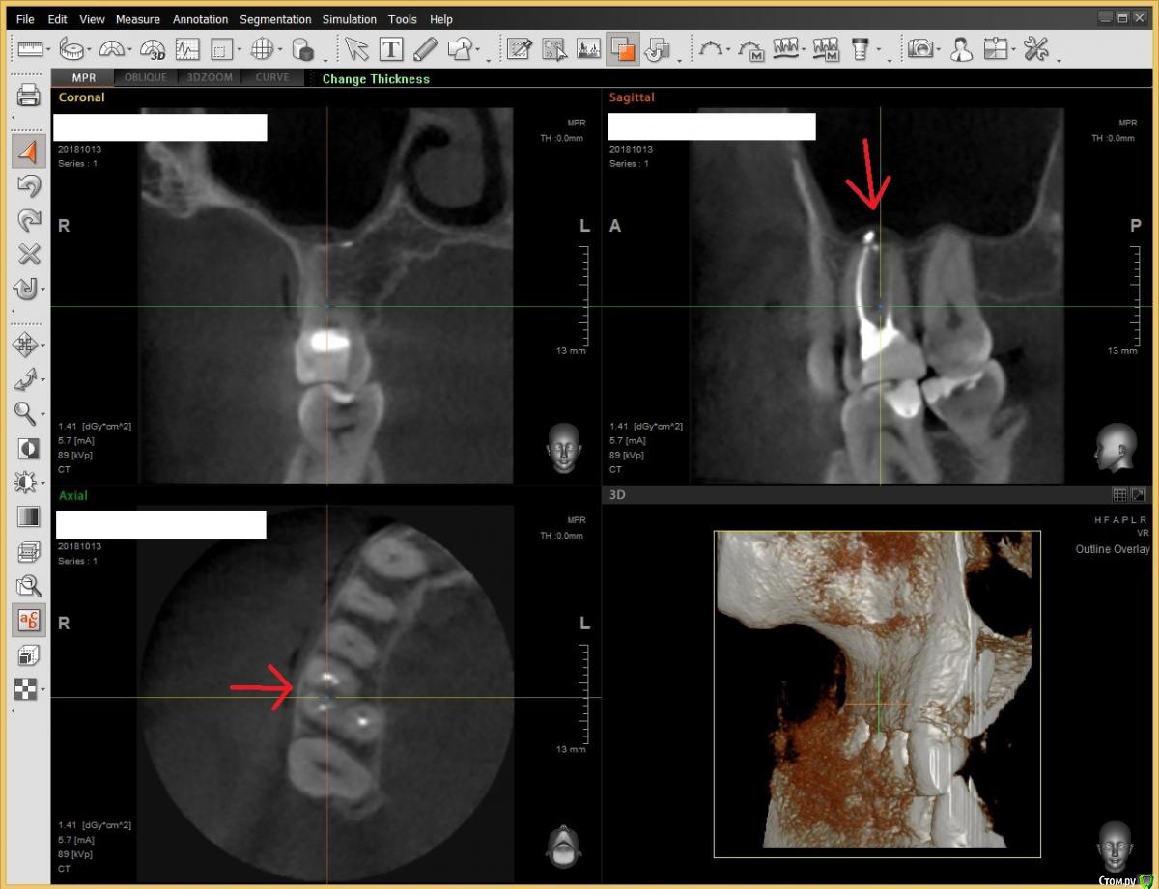Click the Change Thickness label

point(376,79)
